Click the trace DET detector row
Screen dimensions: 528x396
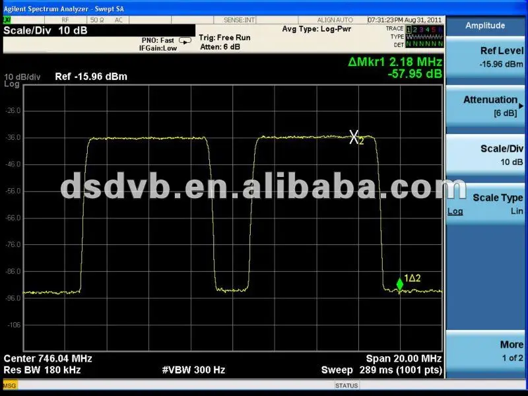[x=423, y=45]
